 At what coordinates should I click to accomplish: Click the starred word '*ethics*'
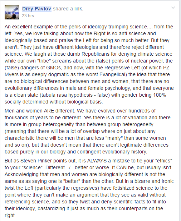(x=164, y=161)
